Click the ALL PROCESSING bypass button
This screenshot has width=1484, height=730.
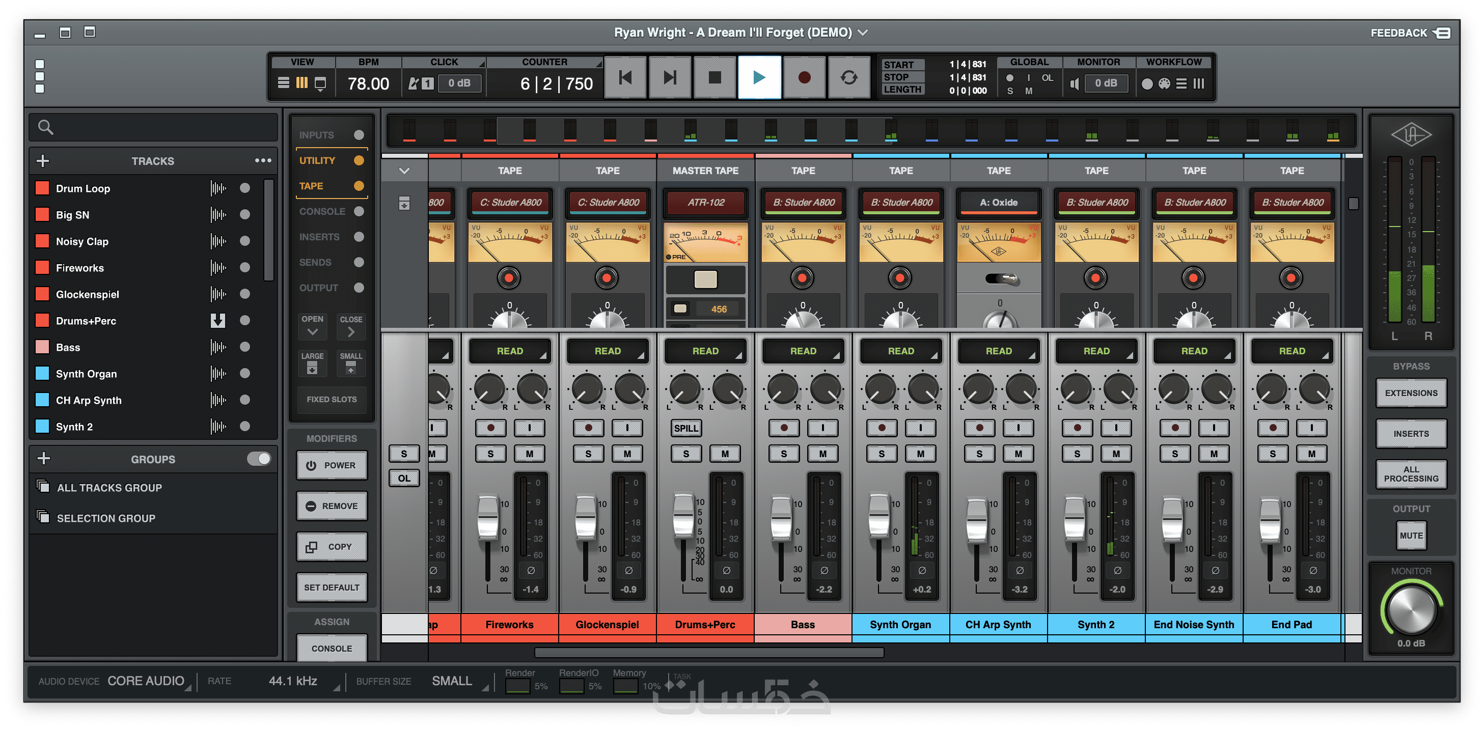1410,474
